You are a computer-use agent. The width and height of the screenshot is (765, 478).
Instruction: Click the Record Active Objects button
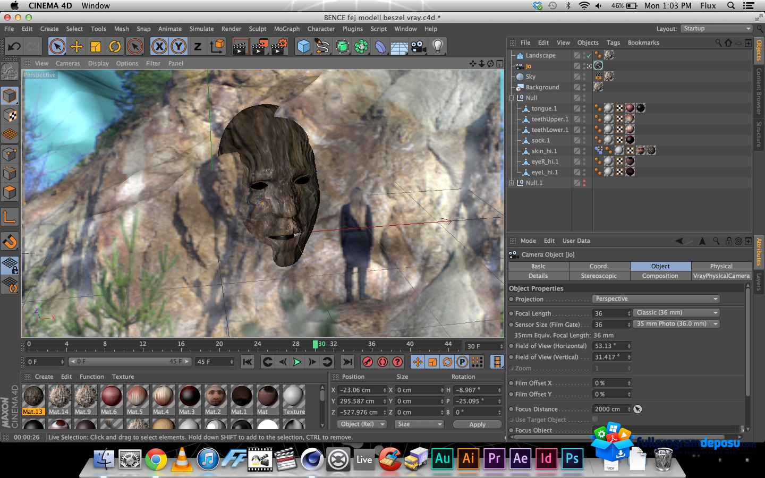click(x=368, y=362)
